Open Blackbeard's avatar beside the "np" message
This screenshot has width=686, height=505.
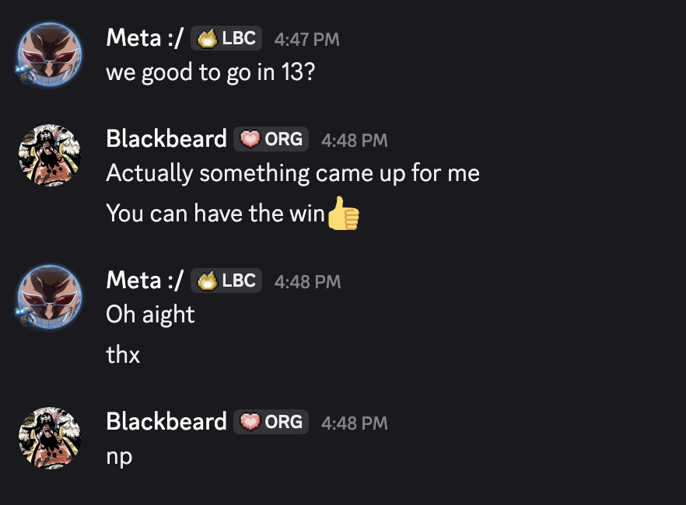tap(49, 437)
